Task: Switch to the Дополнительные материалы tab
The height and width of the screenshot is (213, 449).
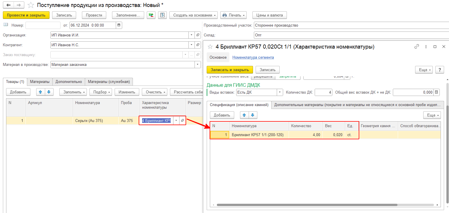Action: coord(358,105)
